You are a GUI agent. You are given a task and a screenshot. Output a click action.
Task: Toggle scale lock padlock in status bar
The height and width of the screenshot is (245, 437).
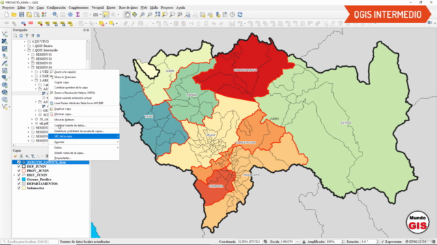click(x=304, y=242)
